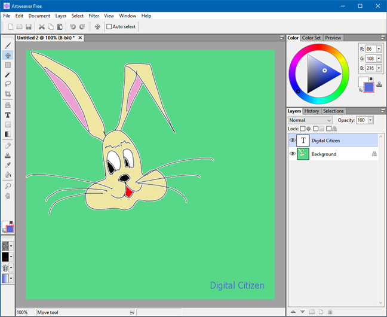Select the Paint Bucket tool

8,175
